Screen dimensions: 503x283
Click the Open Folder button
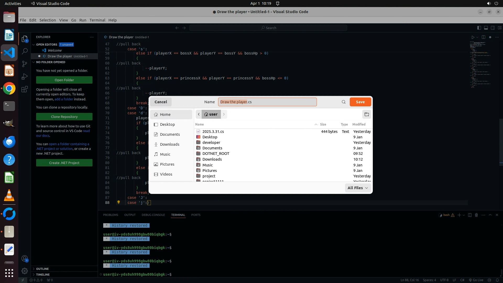click(x=64, y=80)
